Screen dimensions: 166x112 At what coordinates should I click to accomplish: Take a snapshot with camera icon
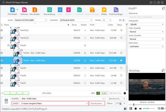coord(162,108)
